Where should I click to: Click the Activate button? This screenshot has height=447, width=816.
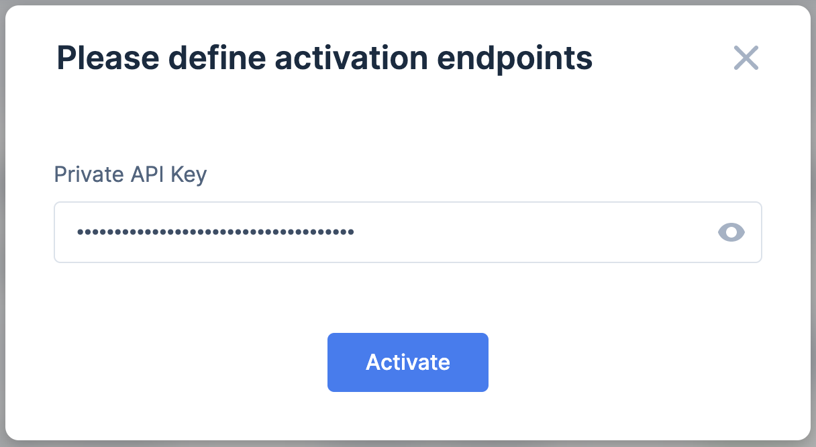[408, 362]
